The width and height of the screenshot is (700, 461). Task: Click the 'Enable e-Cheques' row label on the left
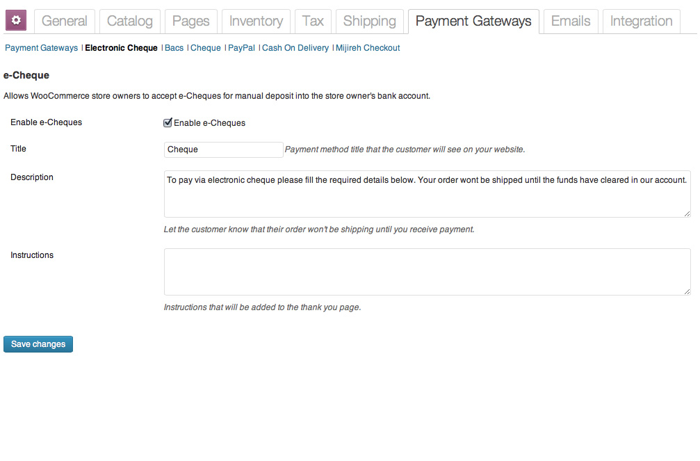(47, 122)
